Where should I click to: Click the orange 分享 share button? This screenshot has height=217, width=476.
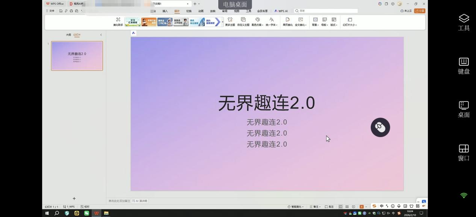[420, 11]
